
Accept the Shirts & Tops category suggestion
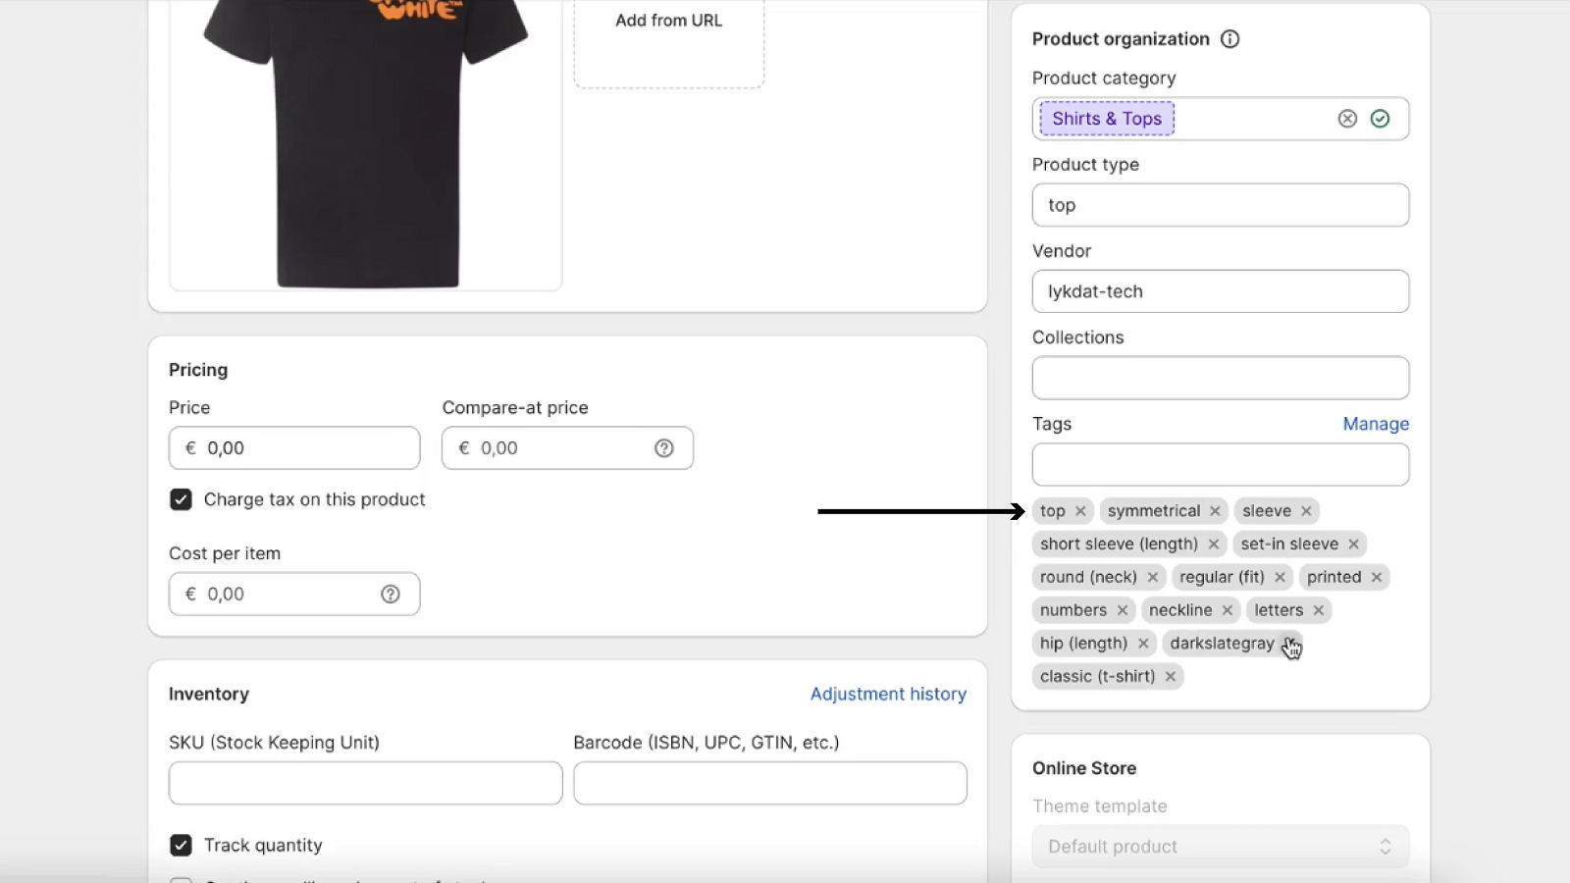pyautogui.click(x=1380, y=119)
